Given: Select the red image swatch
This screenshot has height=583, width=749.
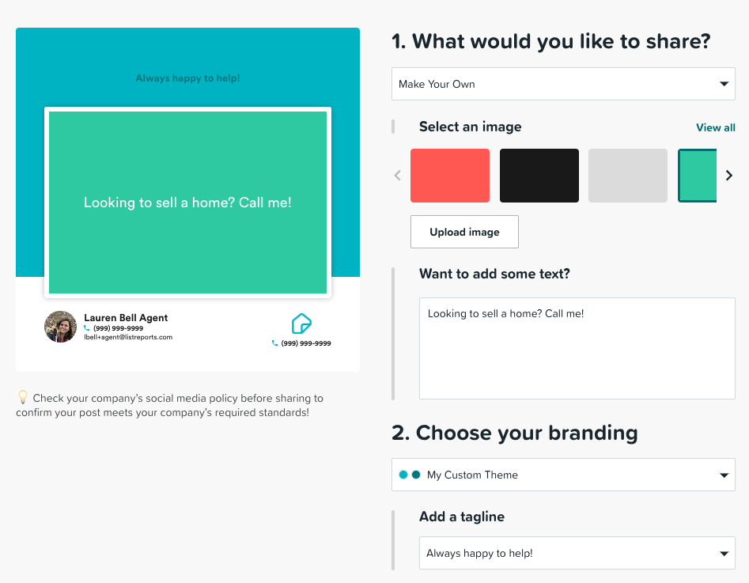Looking at the screenshot, I should 450,176.
